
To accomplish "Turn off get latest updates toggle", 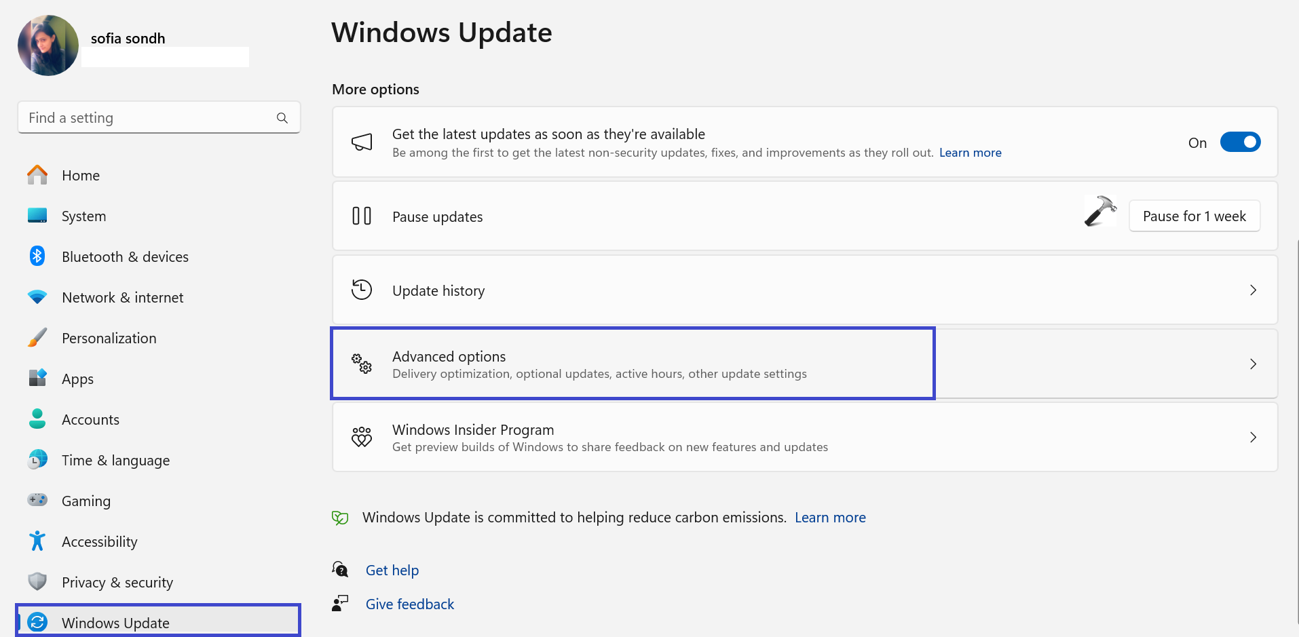I will tap(1240, 142).
